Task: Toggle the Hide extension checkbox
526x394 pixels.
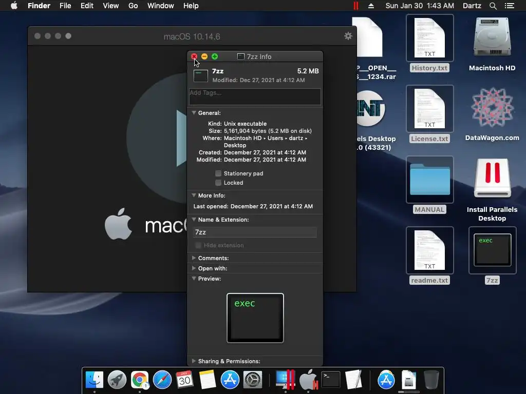Action: pos(198,245)
